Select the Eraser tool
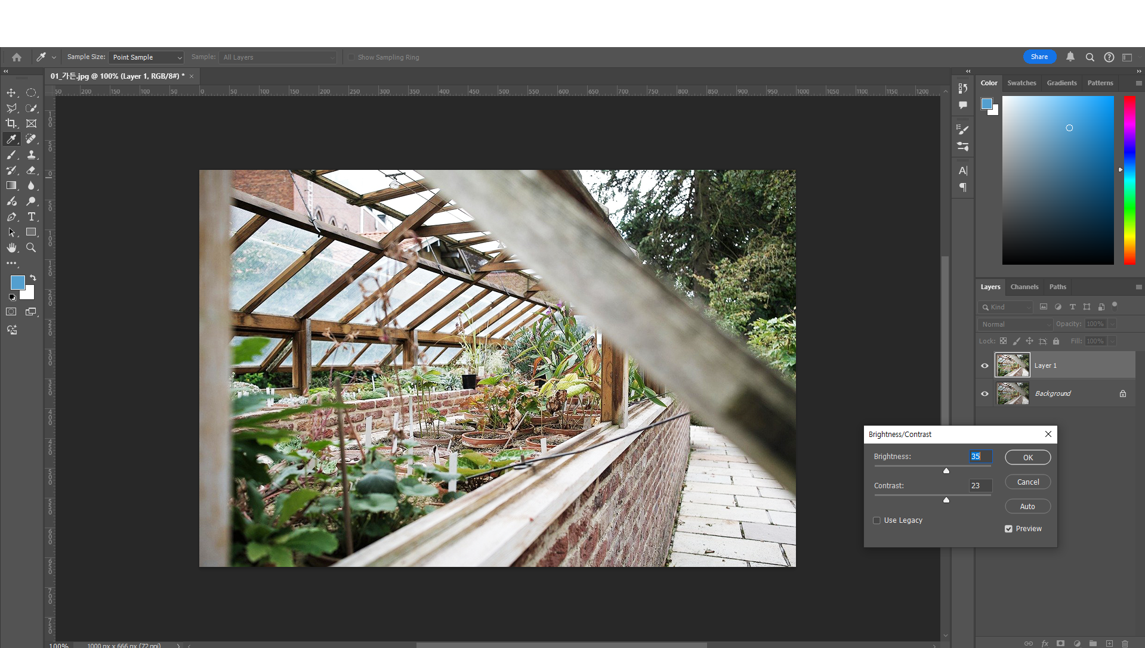The height and width of the screenshot is (648, 1145). (x=31, y=170)
